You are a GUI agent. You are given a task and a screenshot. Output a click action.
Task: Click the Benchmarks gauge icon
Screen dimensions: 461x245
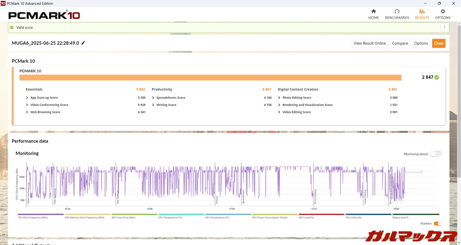pos(397,12)
